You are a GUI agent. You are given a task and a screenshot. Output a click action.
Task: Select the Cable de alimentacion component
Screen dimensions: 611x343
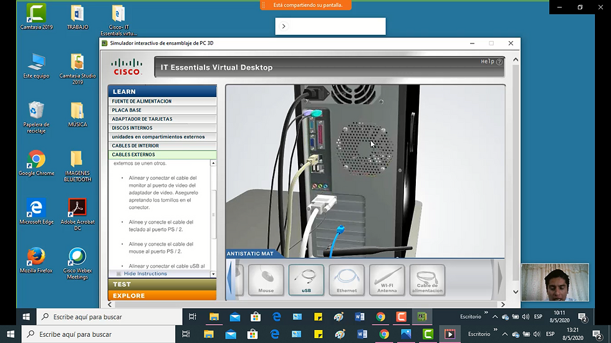[427, 280]
